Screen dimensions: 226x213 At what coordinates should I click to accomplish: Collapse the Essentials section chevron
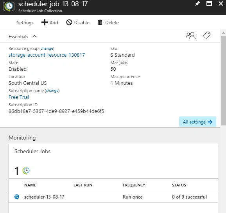click(x=34, y=36)
